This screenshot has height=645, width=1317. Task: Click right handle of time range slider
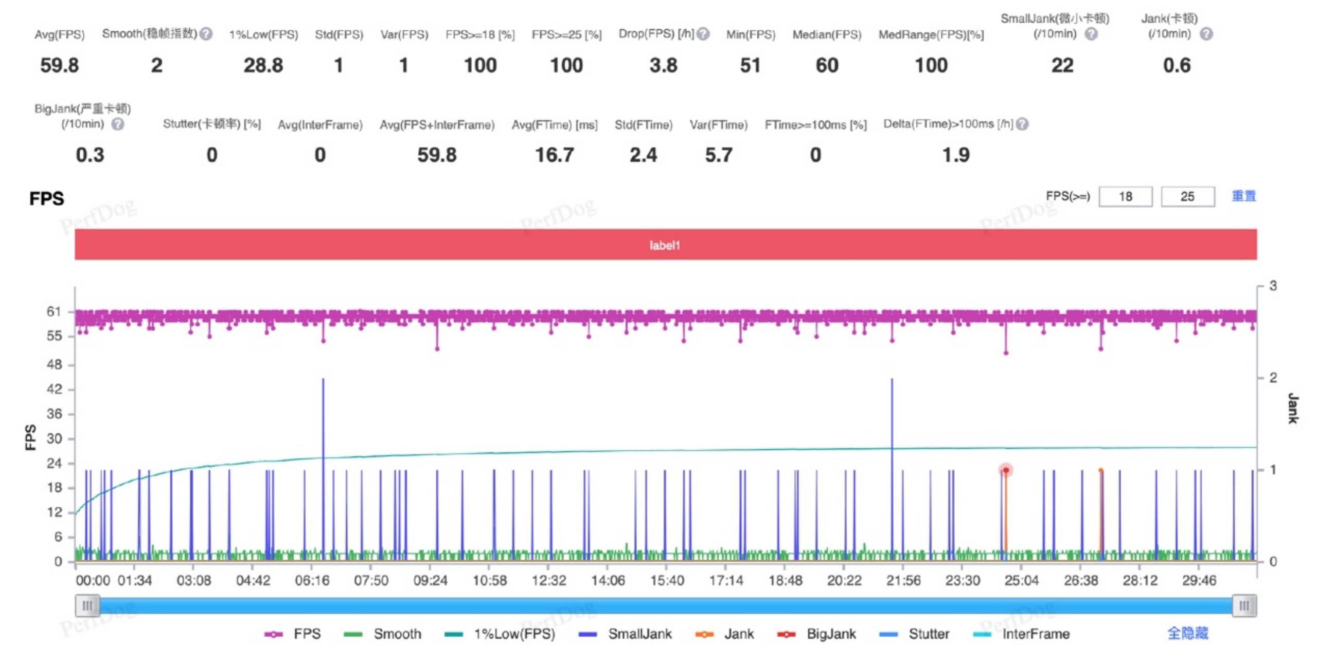click(1244, 605)
